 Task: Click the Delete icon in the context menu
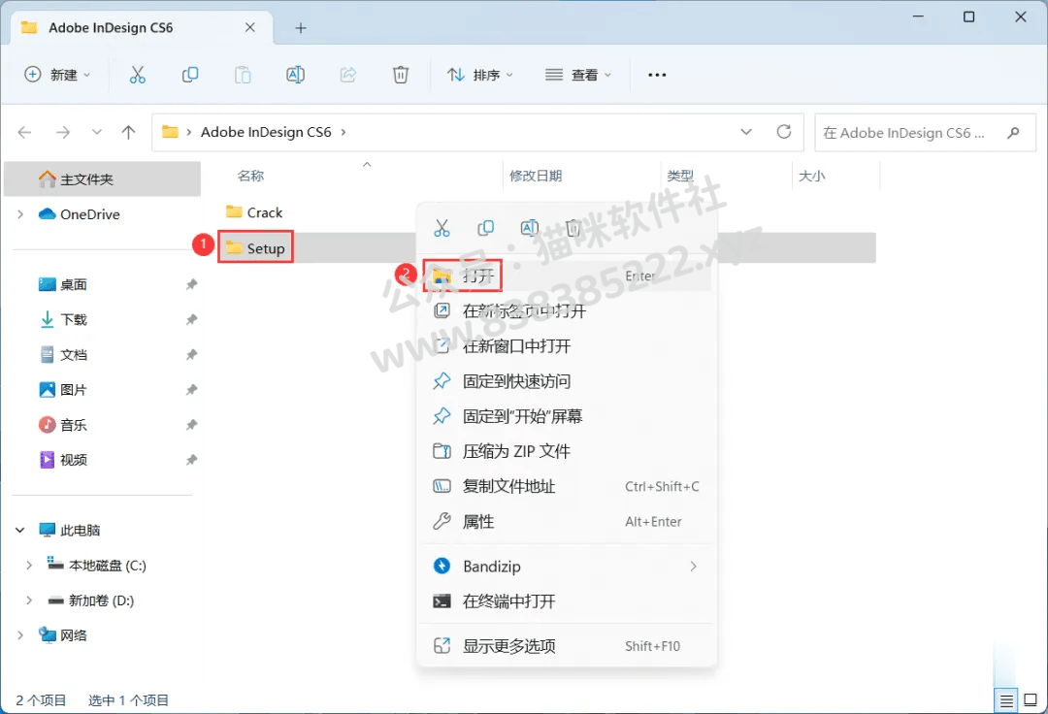tap(573, 228)
